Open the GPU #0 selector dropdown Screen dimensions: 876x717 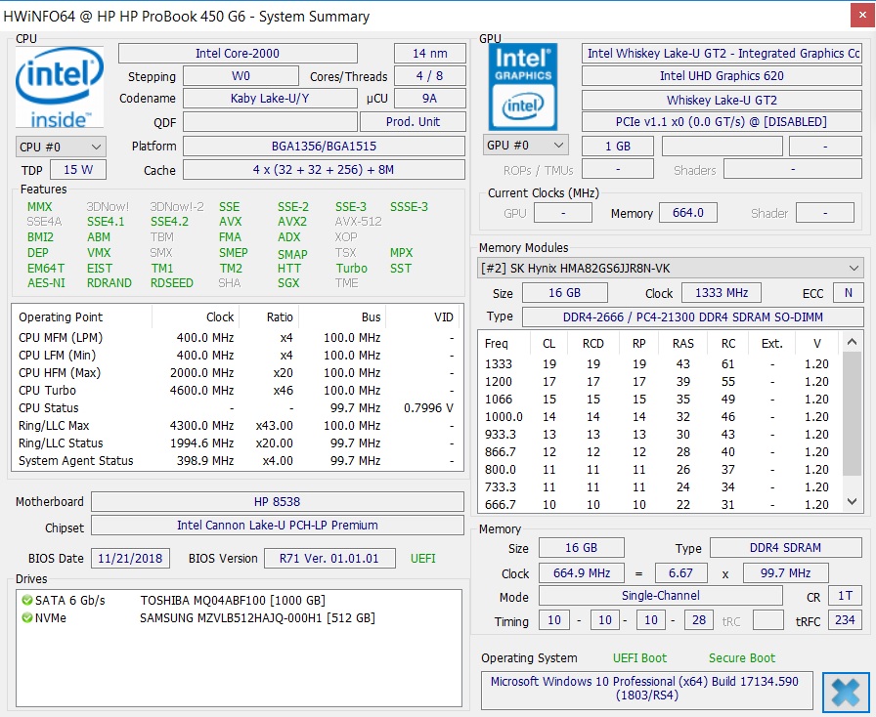(526, 146)
